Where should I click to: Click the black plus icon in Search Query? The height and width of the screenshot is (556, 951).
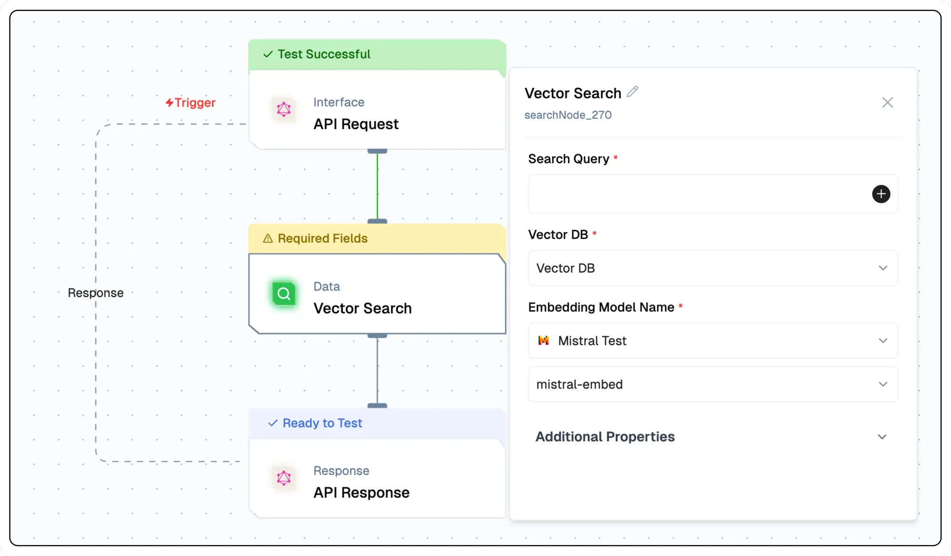click(x=881, y=194)
